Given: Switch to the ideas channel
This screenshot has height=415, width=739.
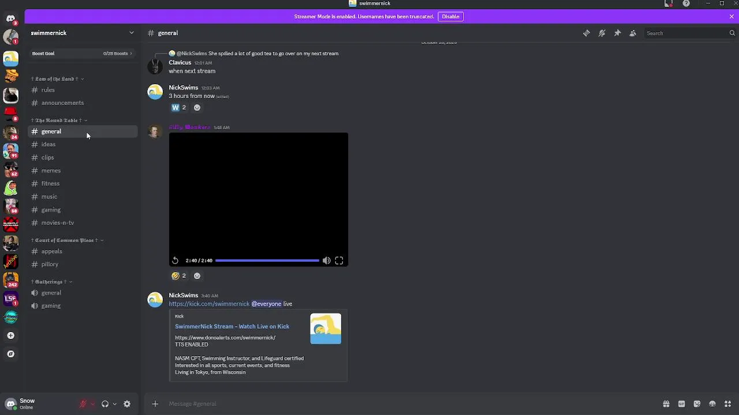Looking at the screenshot, I should point(83,145).
